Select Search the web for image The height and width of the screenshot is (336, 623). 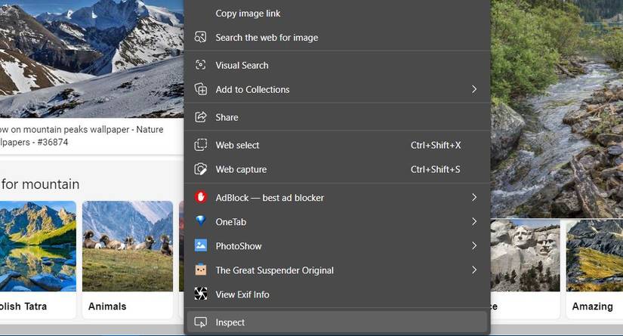point(267,37)
